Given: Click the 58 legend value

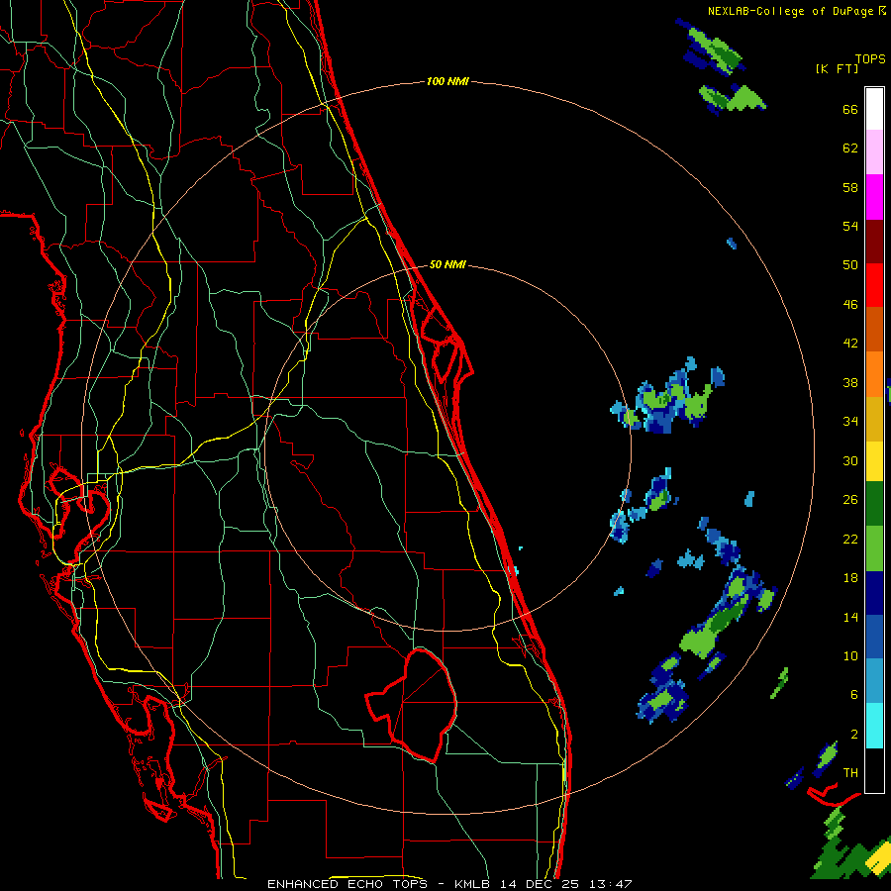Looking at the screenshot, I should click(x=850, y=187).
